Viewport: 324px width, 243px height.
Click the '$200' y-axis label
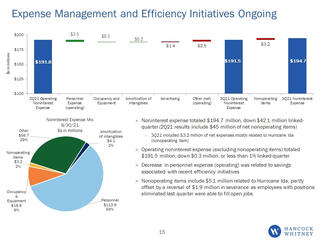(19, 35)
